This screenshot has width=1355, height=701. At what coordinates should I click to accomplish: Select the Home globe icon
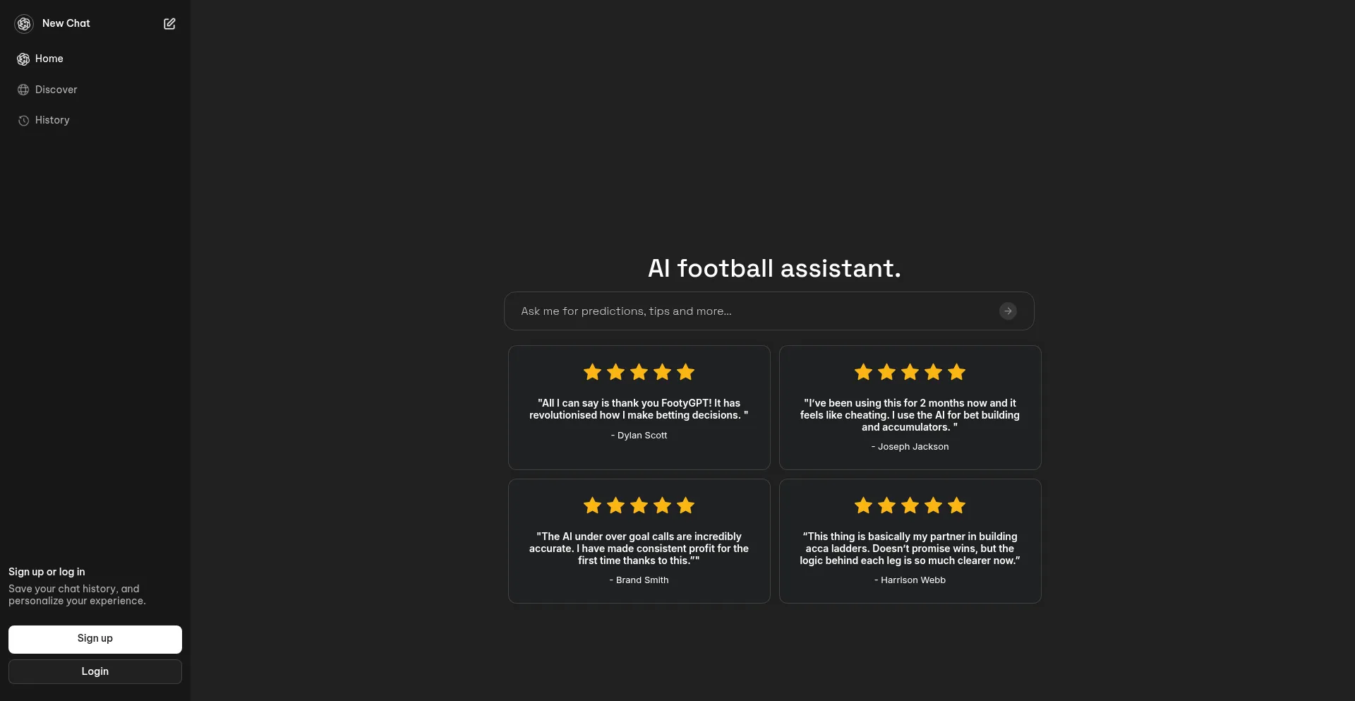click(x=23, y=59)
